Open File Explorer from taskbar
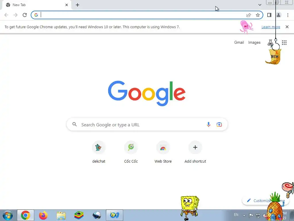 (x=61, y=216)
